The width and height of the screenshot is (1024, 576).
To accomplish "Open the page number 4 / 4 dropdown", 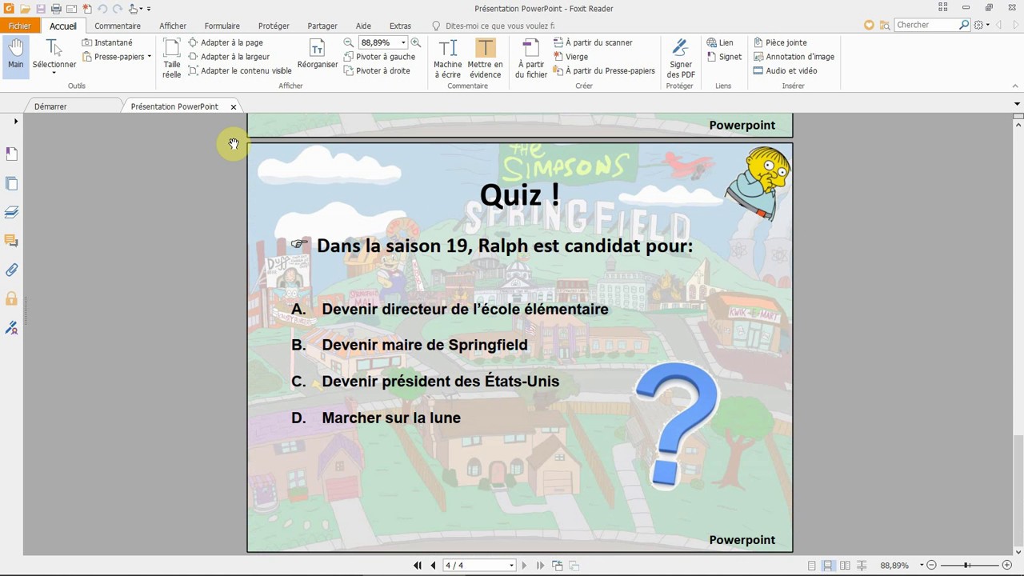I will pos(511,566).
